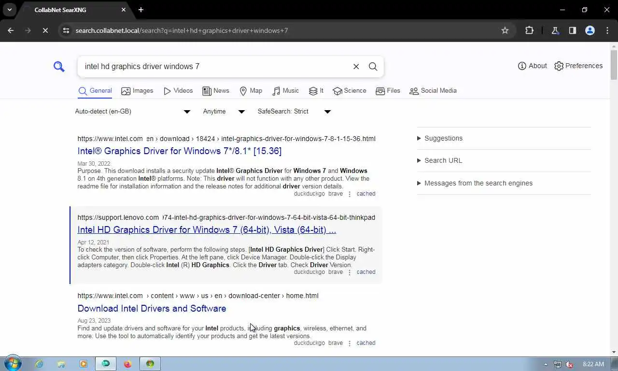Open more options dots on Intel 15.36 result
Viewport: 618px width, 371px height.
[x=350, y=194]
